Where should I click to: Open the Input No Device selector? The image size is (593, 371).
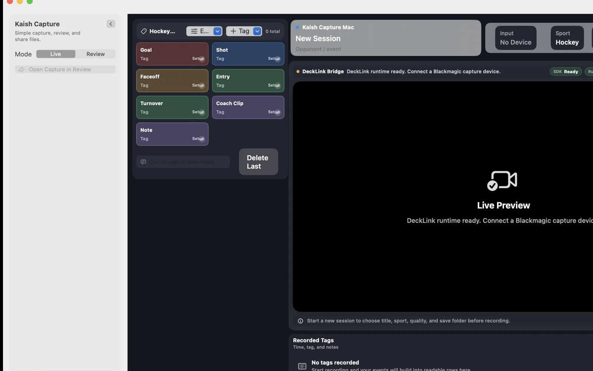(516, 38)
